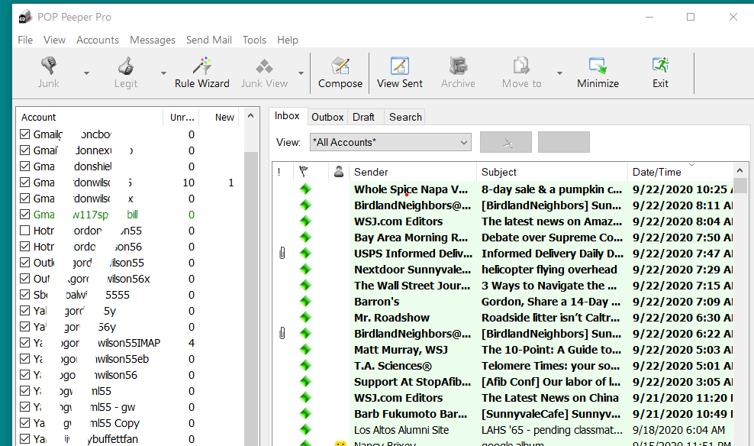Click the Date/Time sort direction arrow

point(692,165)
